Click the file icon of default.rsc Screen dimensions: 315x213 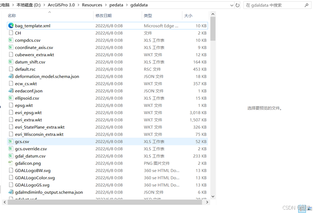pyautogui.click(x=11, y=69)
